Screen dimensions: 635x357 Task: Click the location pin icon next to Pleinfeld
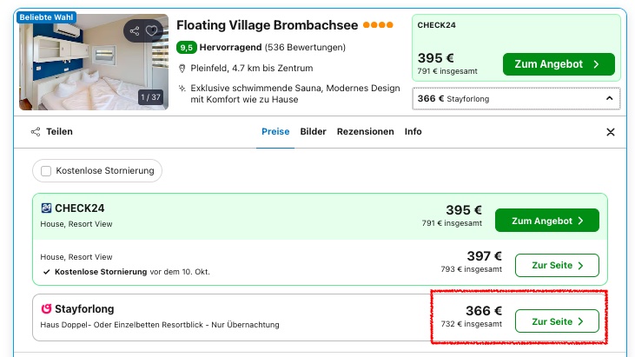pyautogui.click(x=182, y=69)
